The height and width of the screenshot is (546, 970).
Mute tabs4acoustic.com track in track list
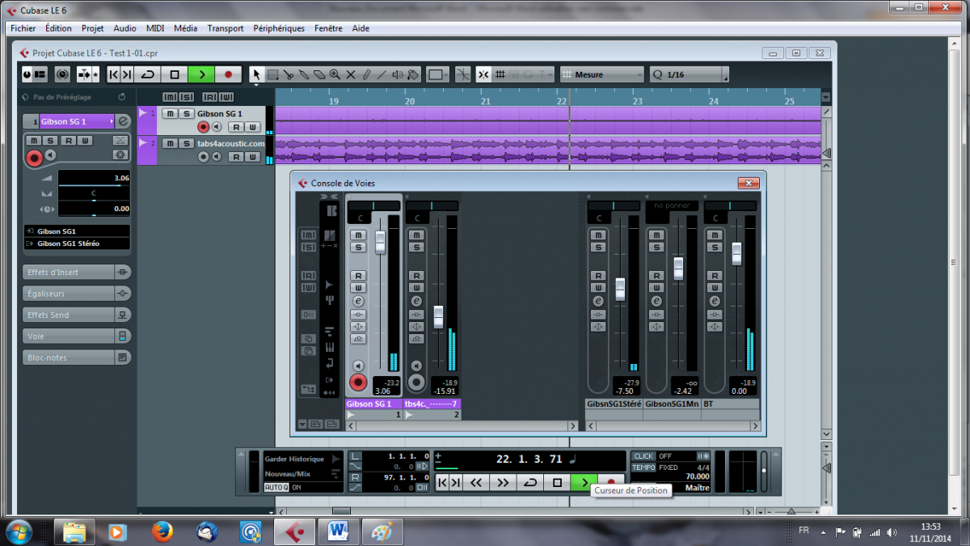tap(171, 143)
